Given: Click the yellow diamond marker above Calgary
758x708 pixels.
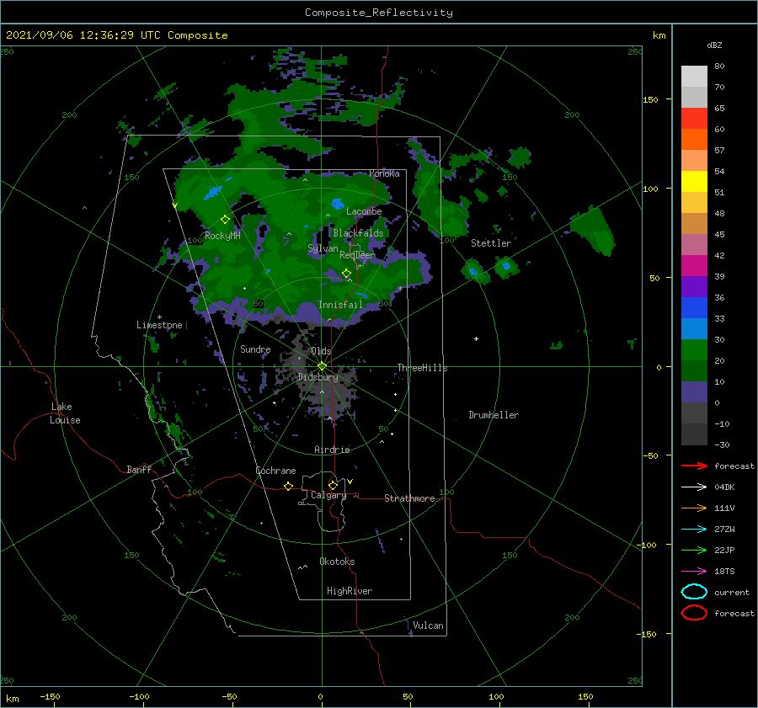Looking at the screenshot, I should tap(333, 485).
